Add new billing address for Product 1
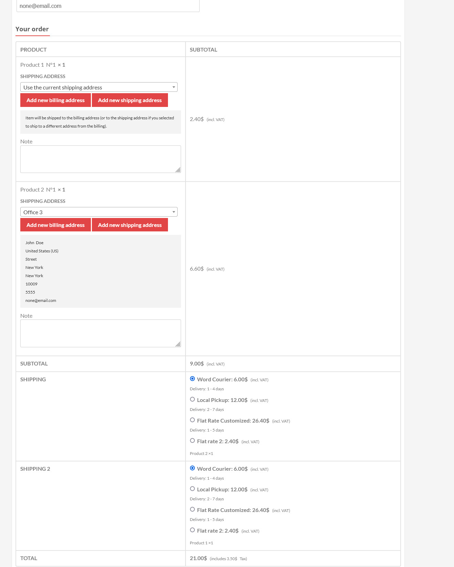 55,100
